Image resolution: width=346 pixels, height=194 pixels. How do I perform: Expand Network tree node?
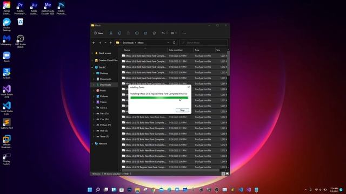(x=92, y=144)
